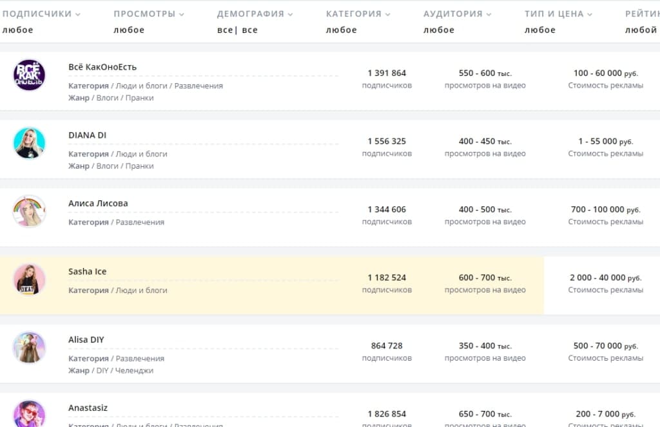660x427 pixels.
Task: Open the Всё КакОноЕсть channel name link
Action: coord(102,67)
